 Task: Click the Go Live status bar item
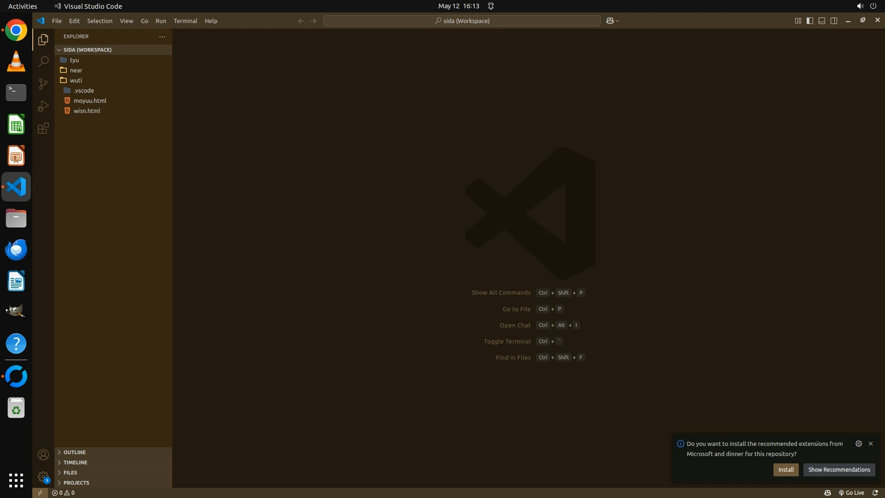(x=851, y=493)
